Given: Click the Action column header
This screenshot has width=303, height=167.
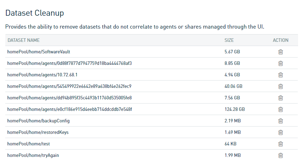Looking at the screenshot, I should [x=280, y=40].
